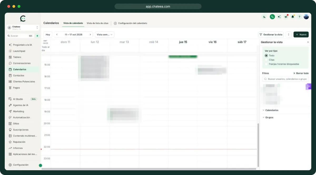
Task: Click the three-dot more options button
Action: tap(289, 35)
